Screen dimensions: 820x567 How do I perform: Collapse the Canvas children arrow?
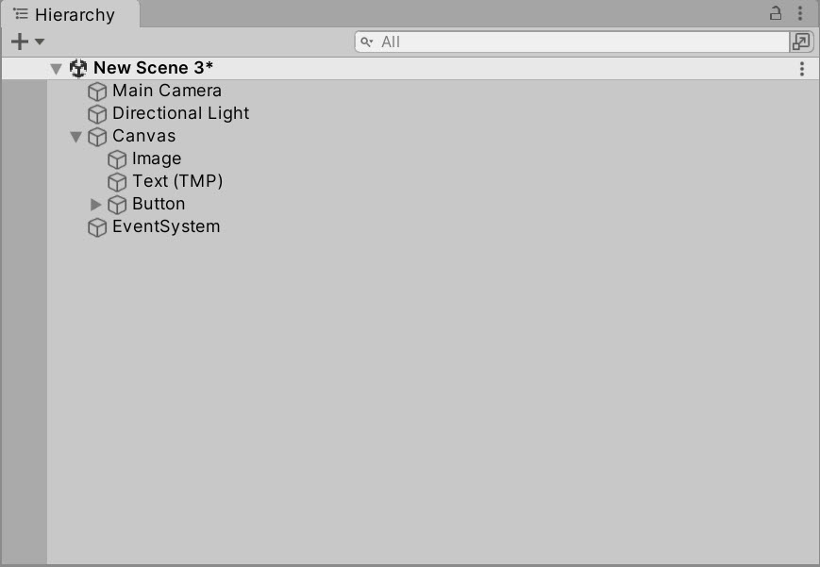[x=76, y=137]
